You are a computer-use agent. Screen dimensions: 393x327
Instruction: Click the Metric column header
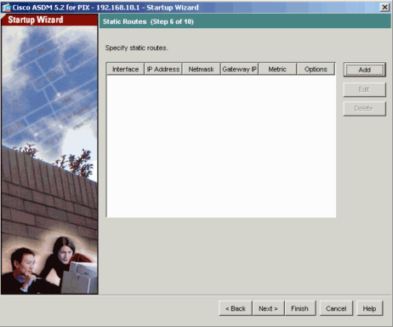click(277, 69)
